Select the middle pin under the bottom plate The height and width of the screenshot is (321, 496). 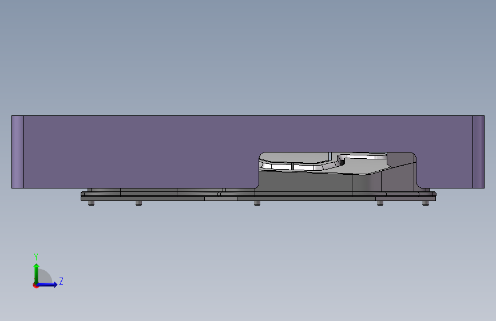tap(257, 203)
